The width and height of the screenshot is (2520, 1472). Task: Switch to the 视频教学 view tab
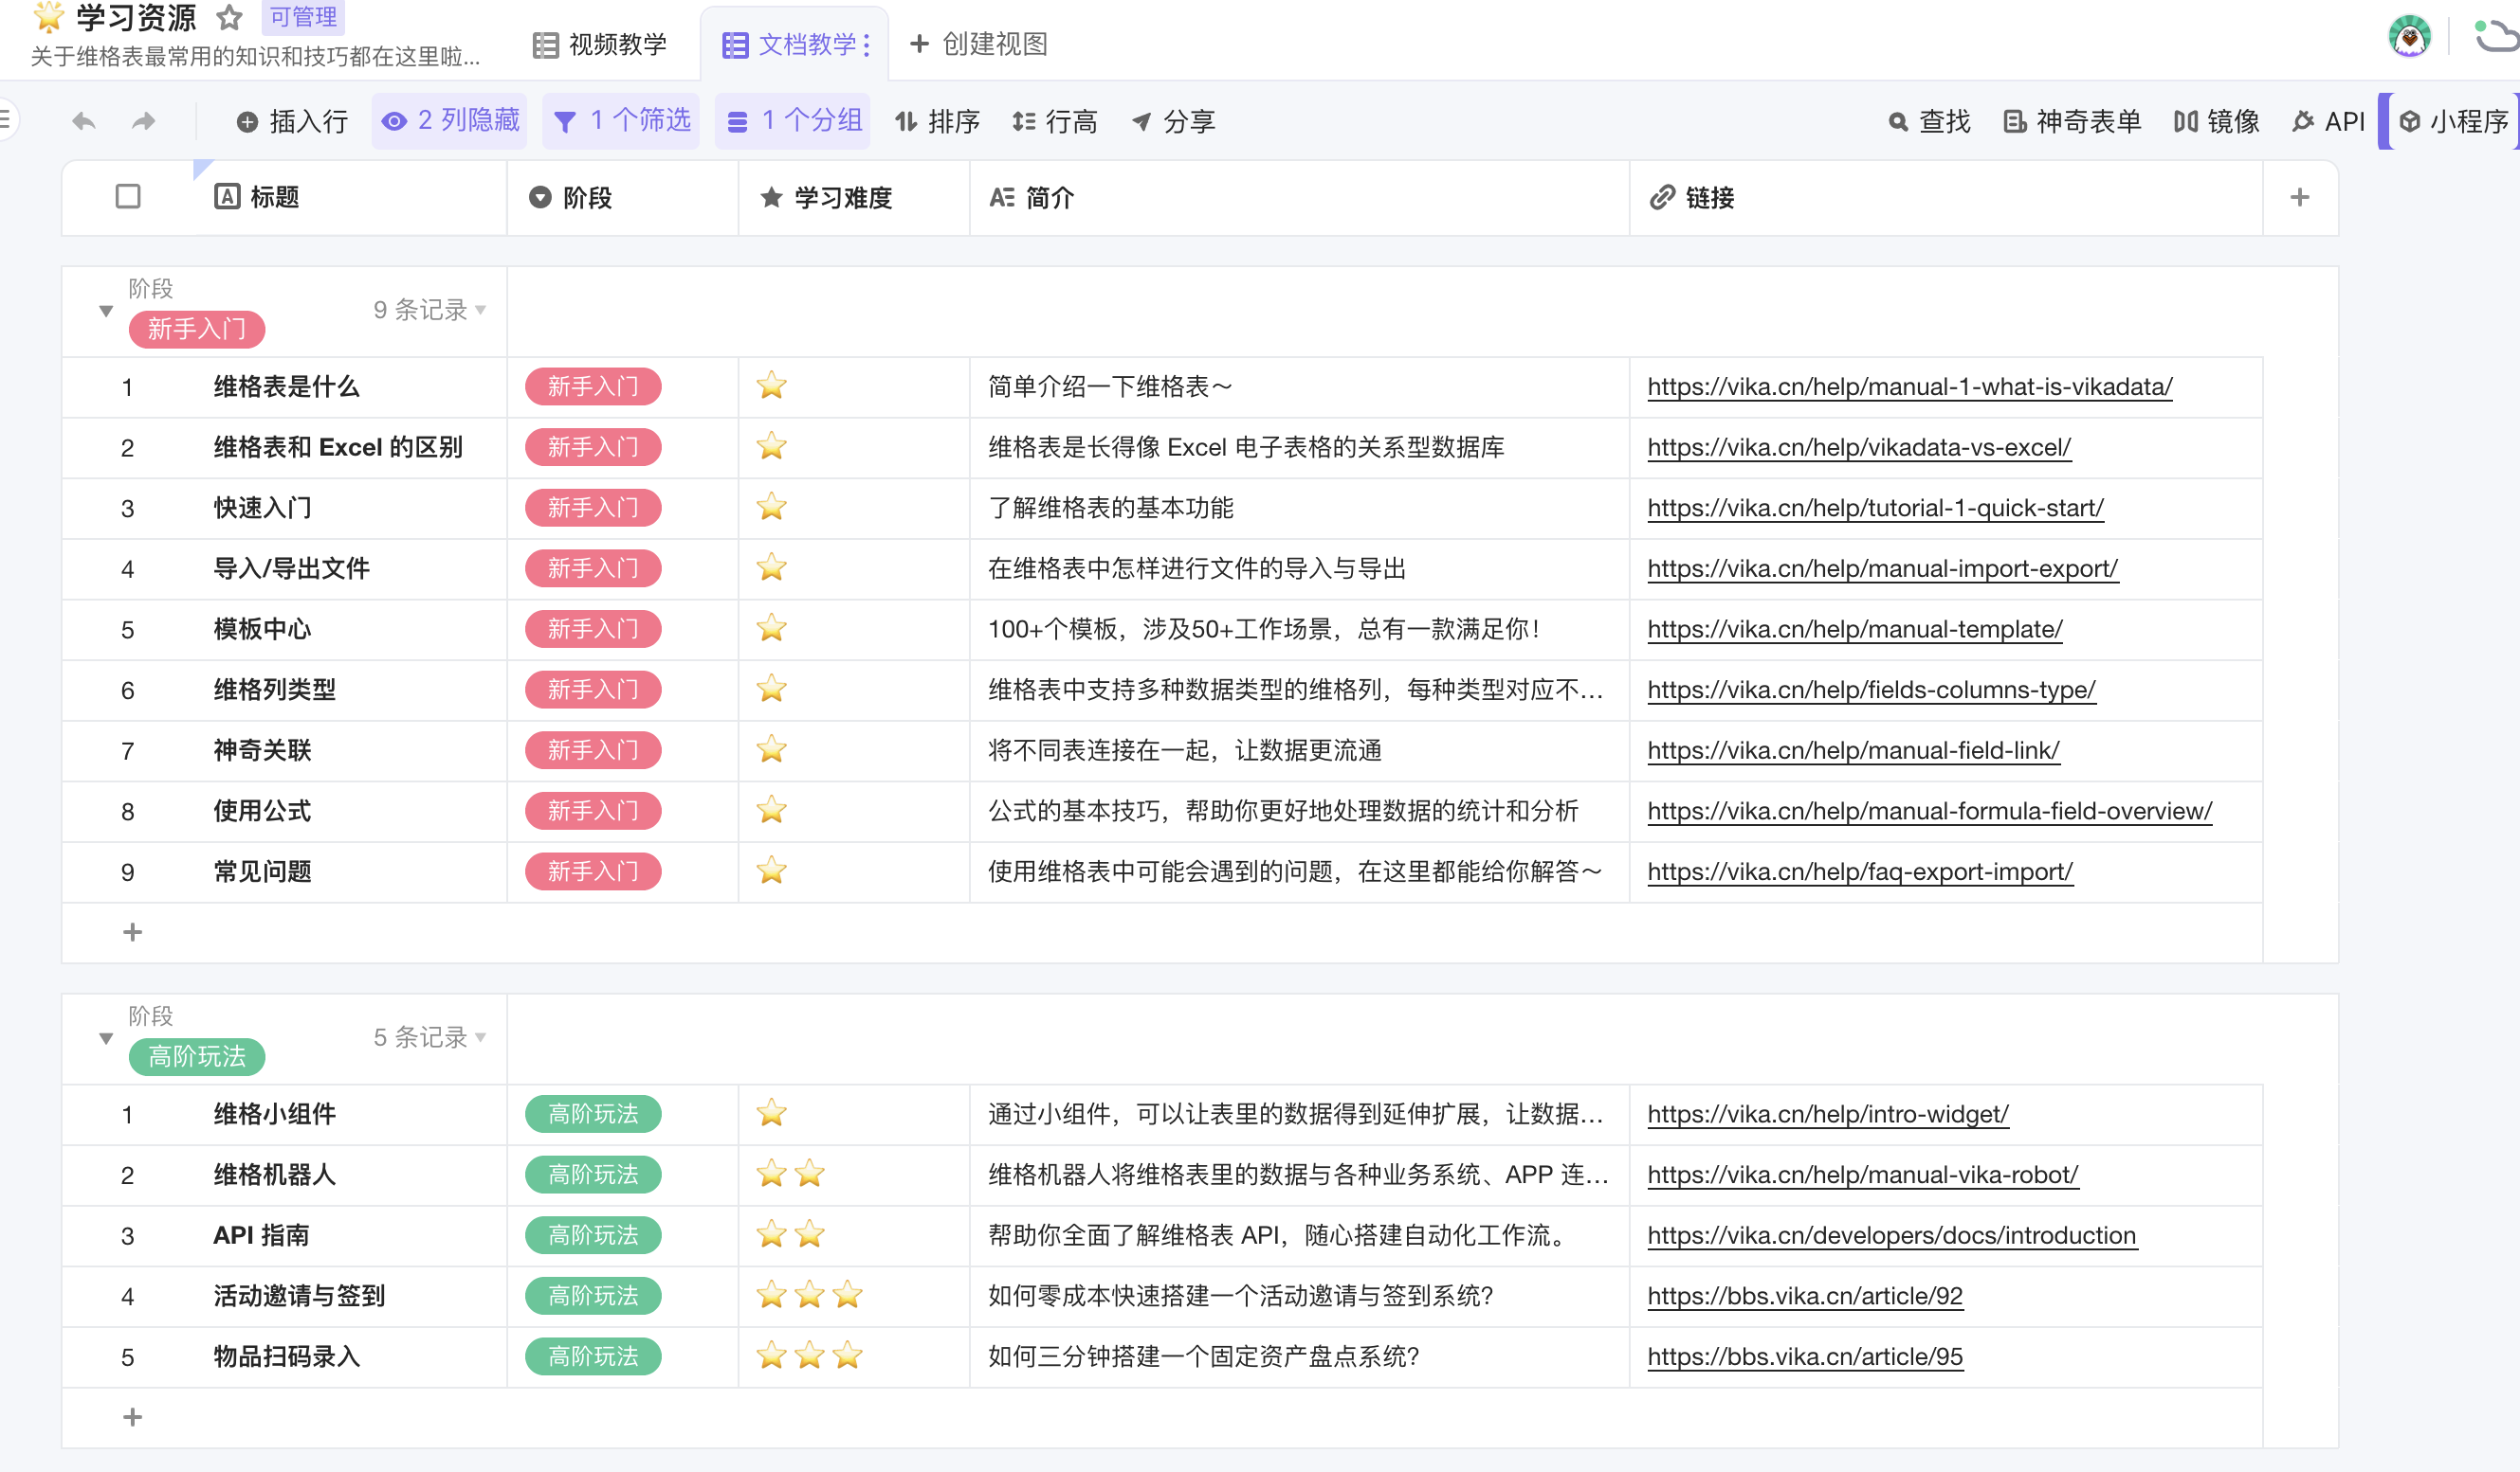click(600, 44)
